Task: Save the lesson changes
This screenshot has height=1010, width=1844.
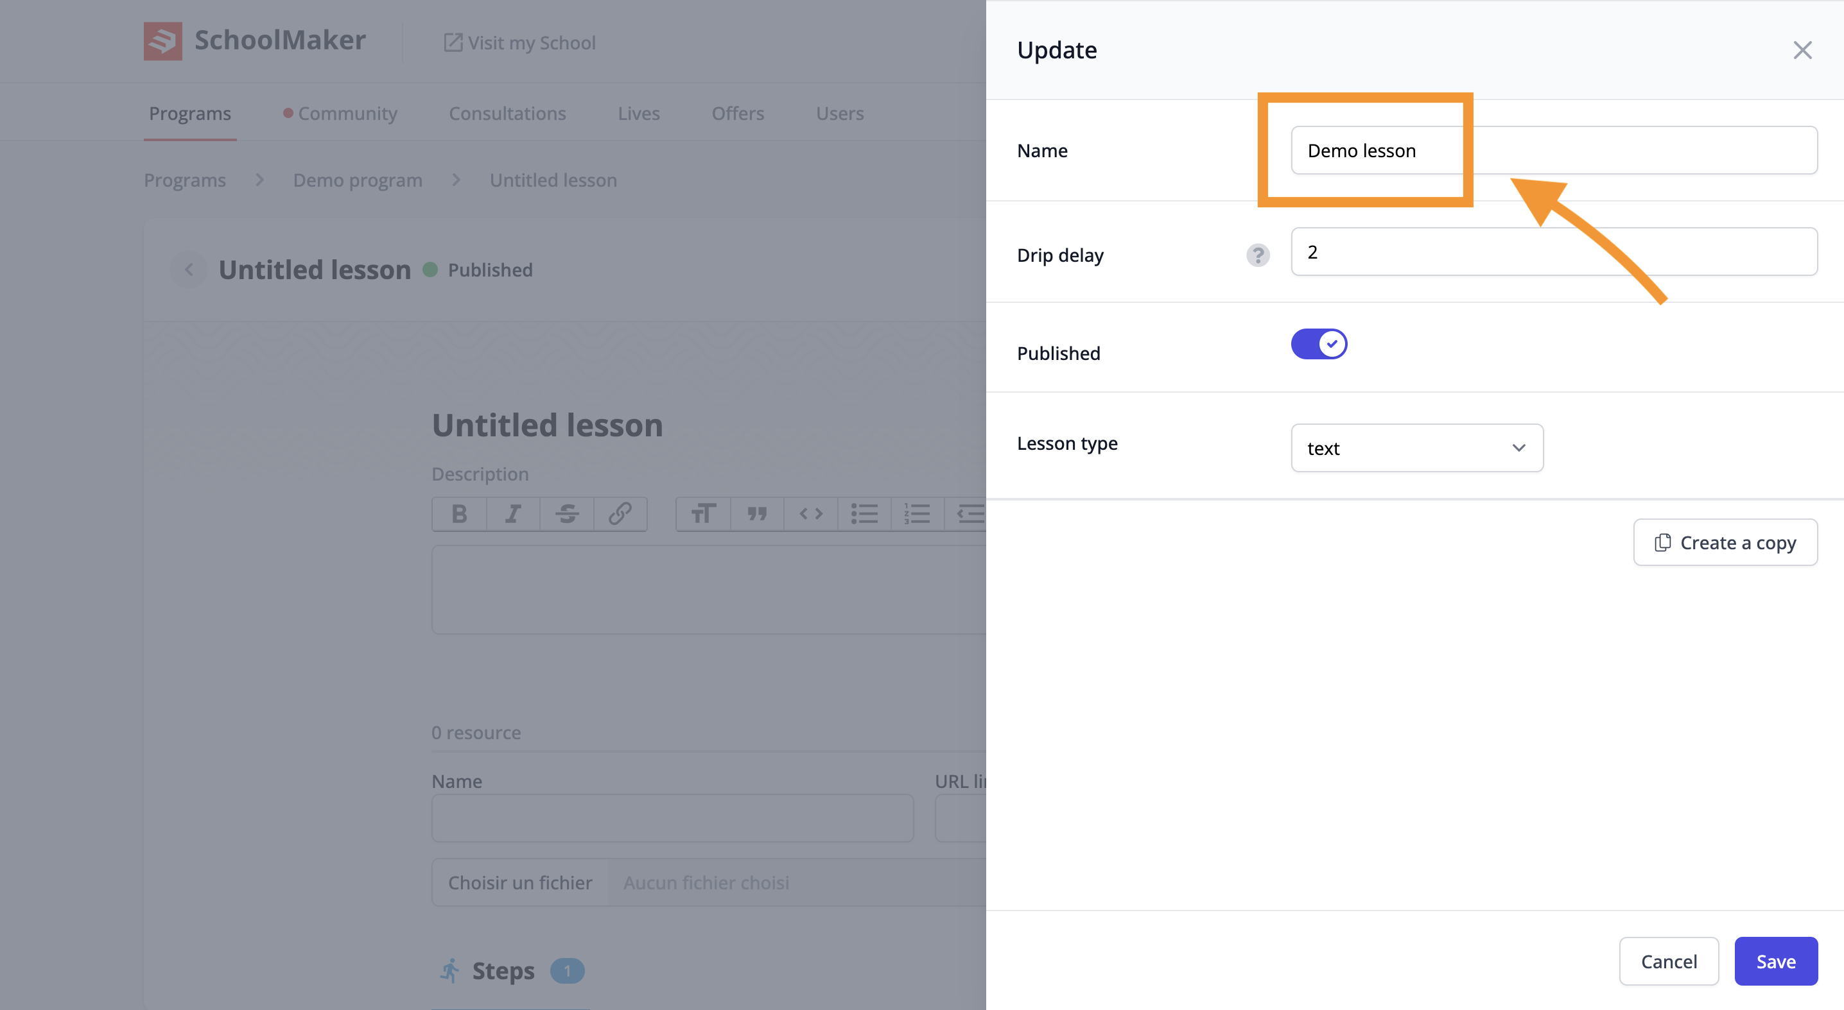Action: (x=1775, y=961)
